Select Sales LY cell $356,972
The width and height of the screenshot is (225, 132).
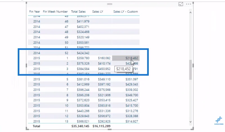[104, 116]
